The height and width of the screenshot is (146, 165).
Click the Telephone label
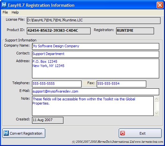click(21, 83)
